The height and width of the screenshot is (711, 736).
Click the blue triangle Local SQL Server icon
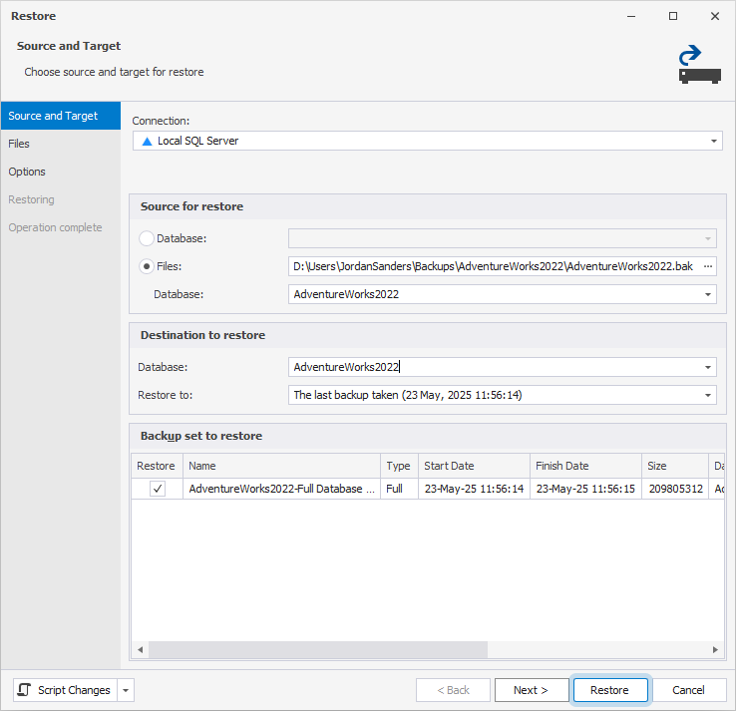[147, 142]
